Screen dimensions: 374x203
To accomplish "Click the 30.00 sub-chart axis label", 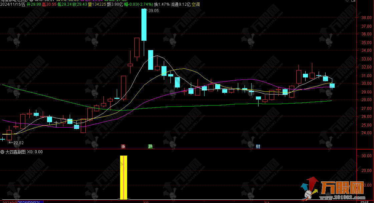I will [367, 156].
